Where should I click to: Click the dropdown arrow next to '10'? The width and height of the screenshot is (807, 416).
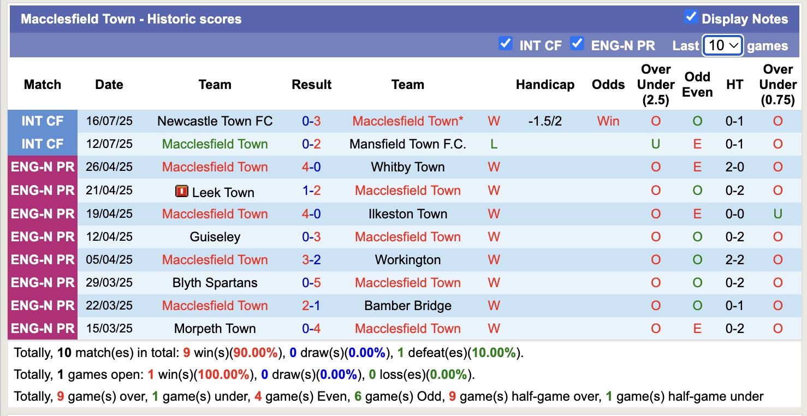pyautogui.click(x=734, y=45)
